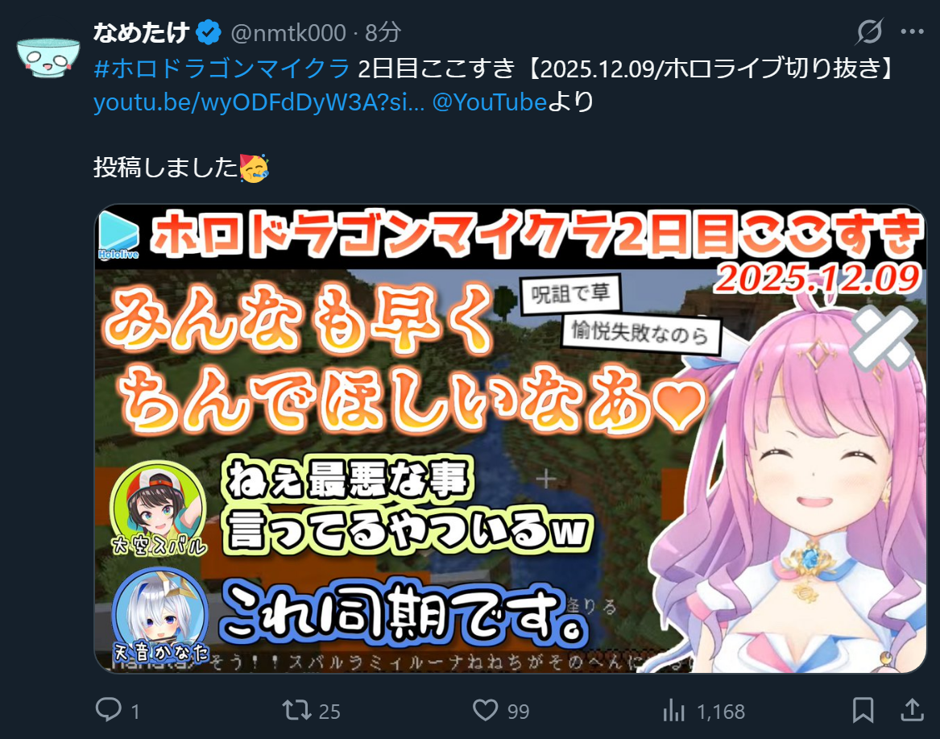Follow the youtu.be/wyODFdDyW3A link

coord(259,102)
